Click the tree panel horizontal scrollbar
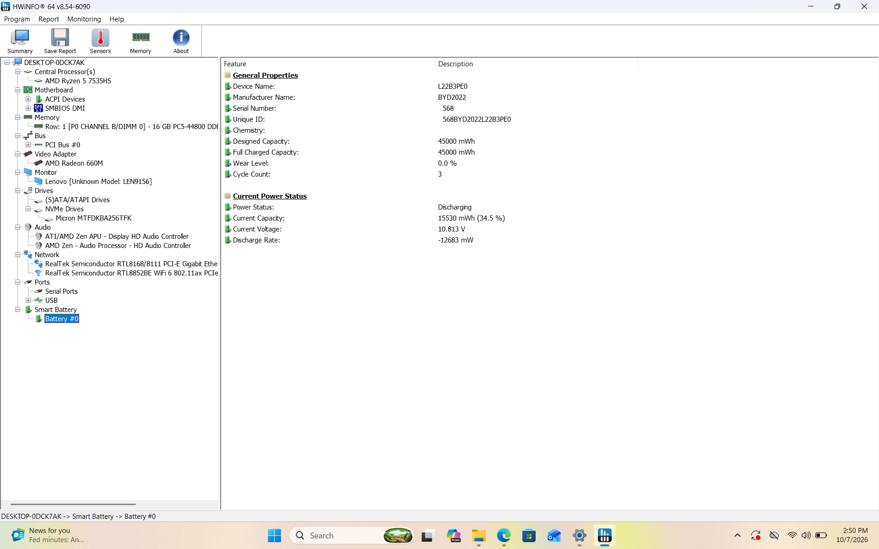Screen dimensions: 879x549 (x=73, y=504)
